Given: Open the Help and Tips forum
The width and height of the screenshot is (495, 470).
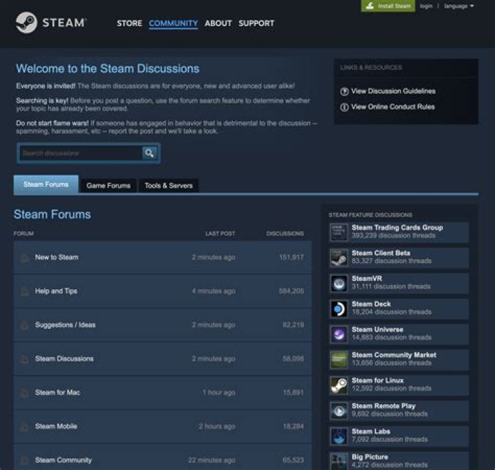Looking at the screenshot, I should [x=56, y=291].
